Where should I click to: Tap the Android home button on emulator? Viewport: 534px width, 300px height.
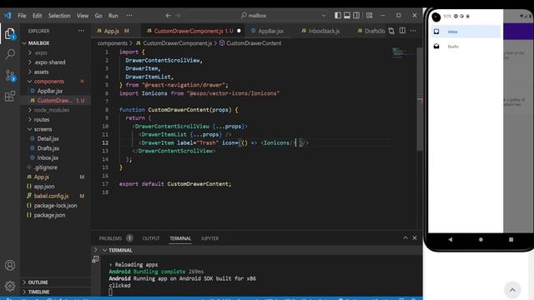pyautogui.click(x=481, y=239)
